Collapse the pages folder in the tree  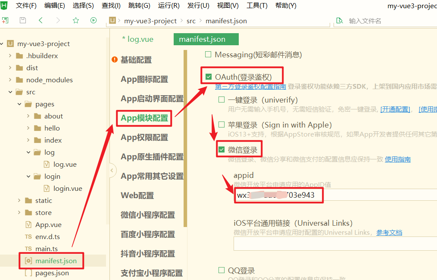[19, 104]
